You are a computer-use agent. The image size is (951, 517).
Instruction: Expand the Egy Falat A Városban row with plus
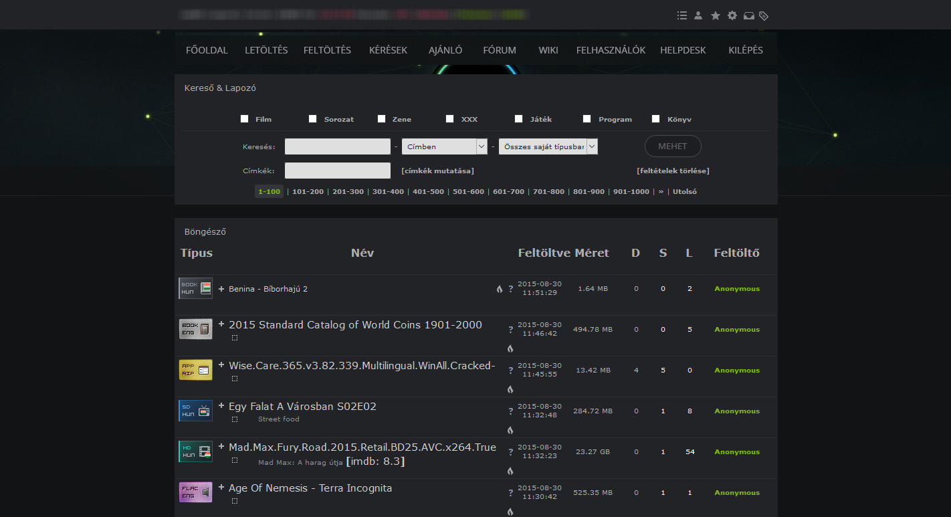221,405
